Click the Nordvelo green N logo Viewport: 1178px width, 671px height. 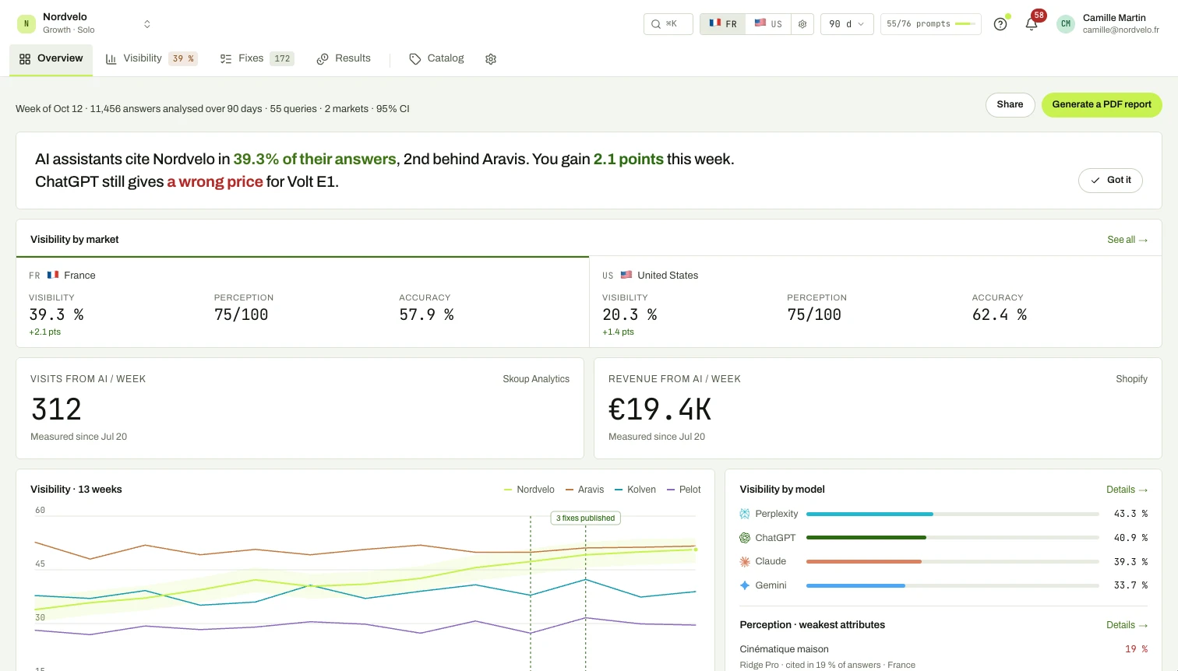pos(26,24)
